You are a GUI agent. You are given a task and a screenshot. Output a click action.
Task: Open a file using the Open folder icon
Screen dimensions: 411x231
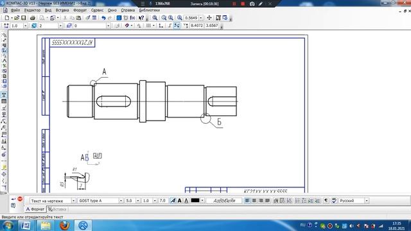(17, 18)
